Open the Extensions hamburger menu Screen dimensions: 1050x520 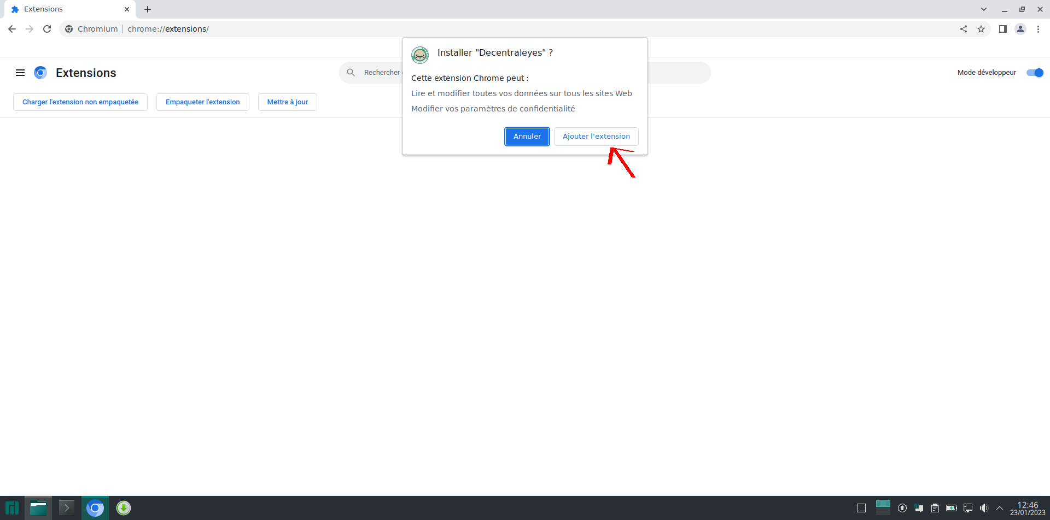point(20,73)
